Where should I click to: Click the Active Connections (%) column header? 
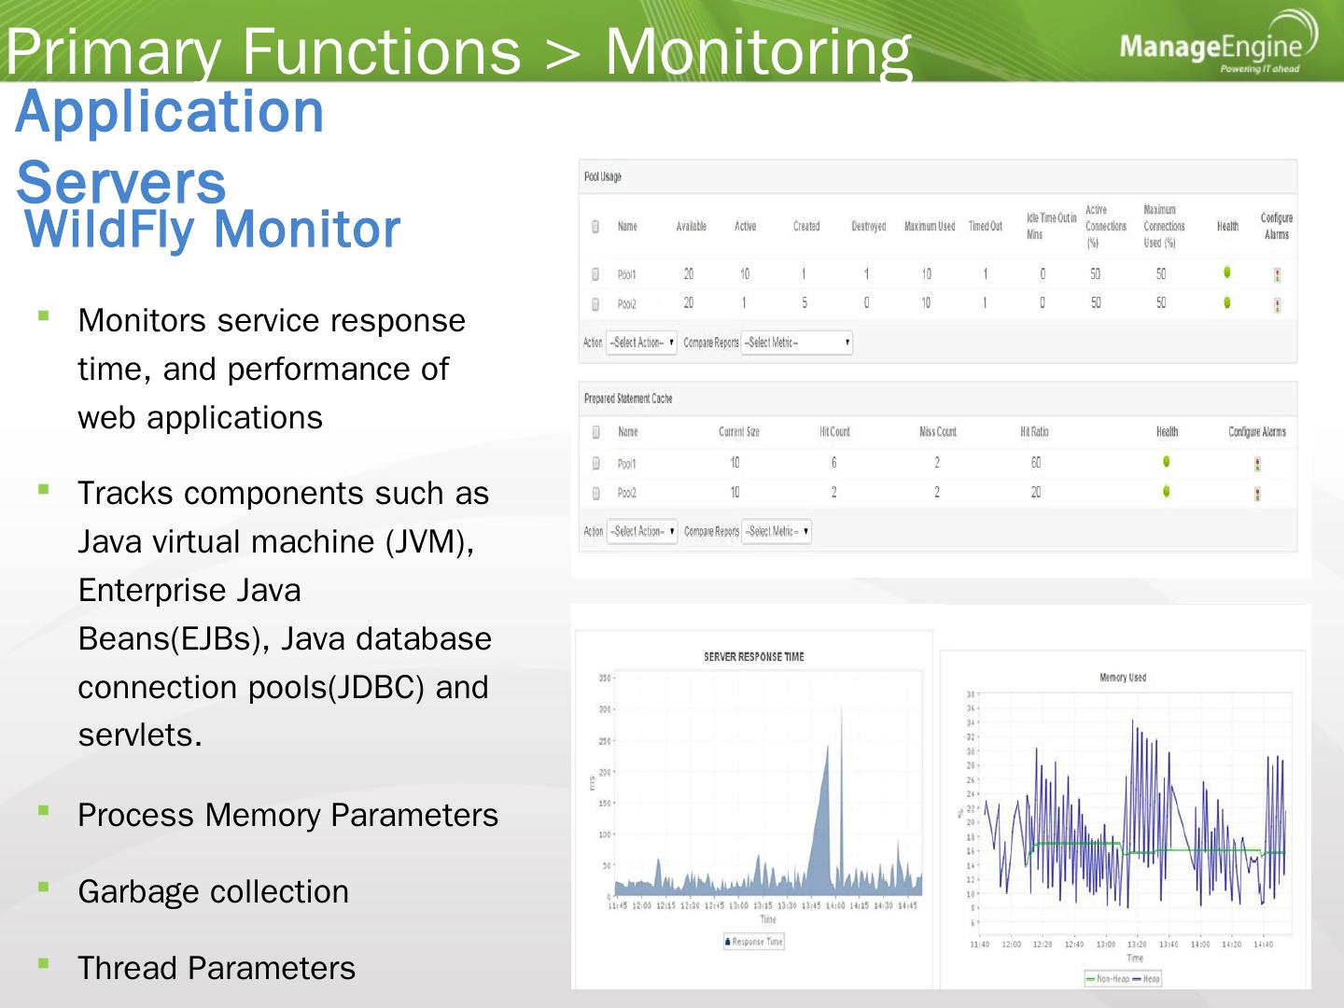click(x=1106, y=226)
